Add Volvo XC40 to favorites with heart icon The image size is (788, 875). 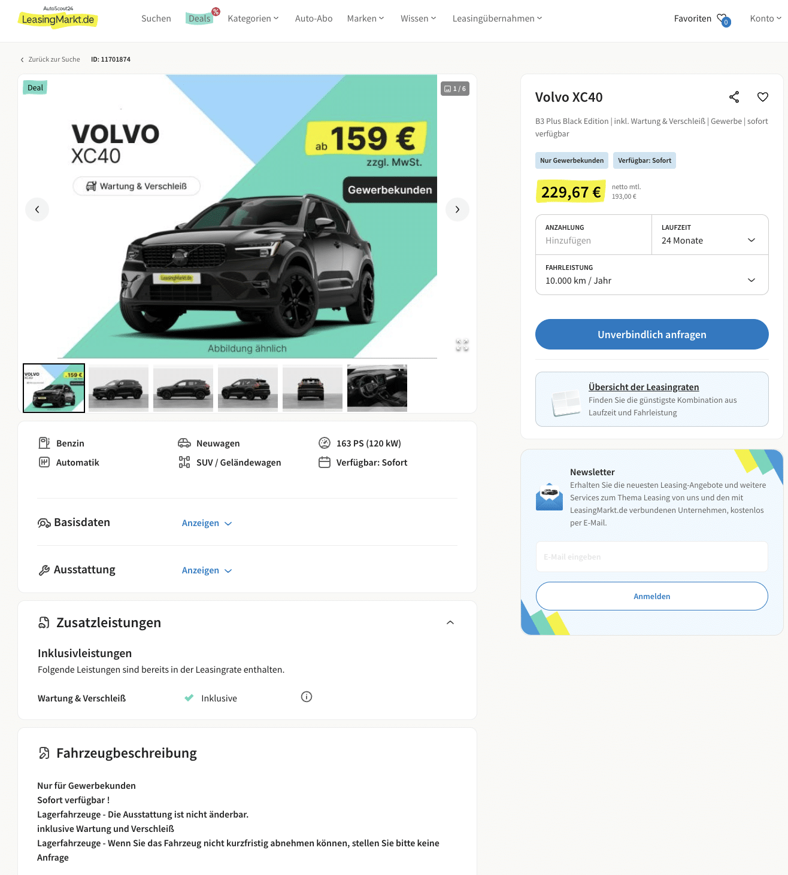pyautogui.click(x=763, y=97)
